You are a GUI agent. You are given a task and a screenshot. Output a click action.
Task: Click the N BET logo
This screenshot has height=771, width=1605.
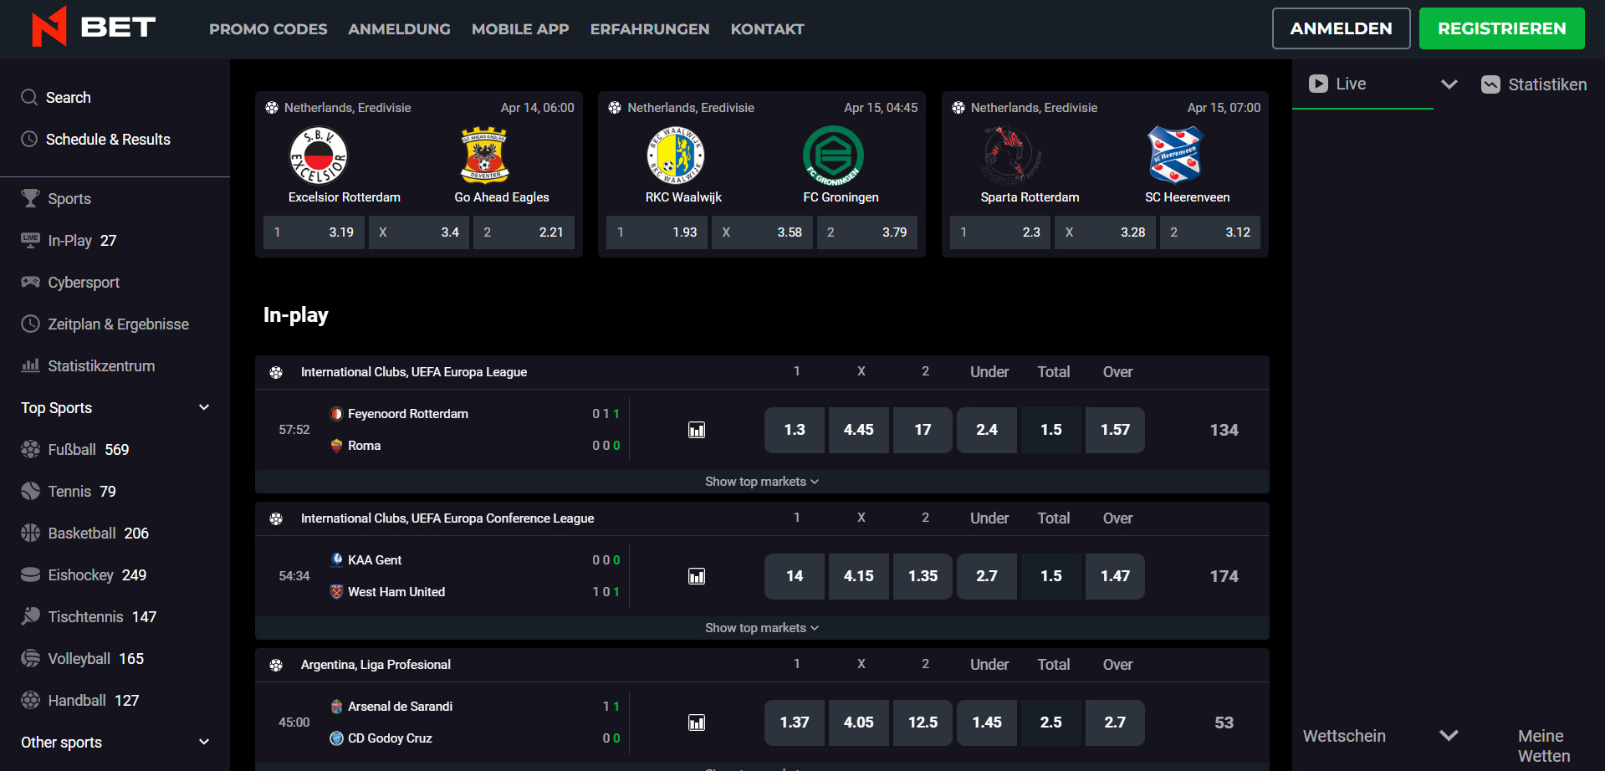tap(93, 27)
